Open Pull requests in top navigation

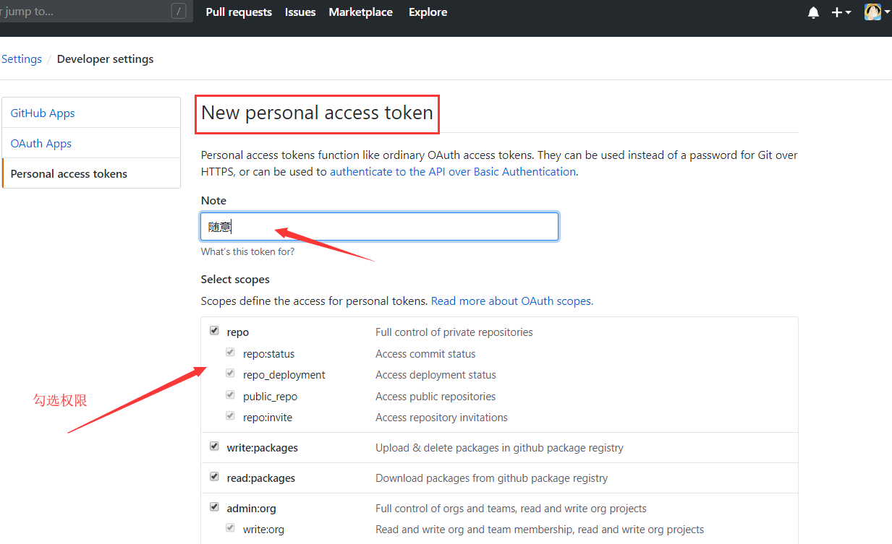[x=239, y=12]
